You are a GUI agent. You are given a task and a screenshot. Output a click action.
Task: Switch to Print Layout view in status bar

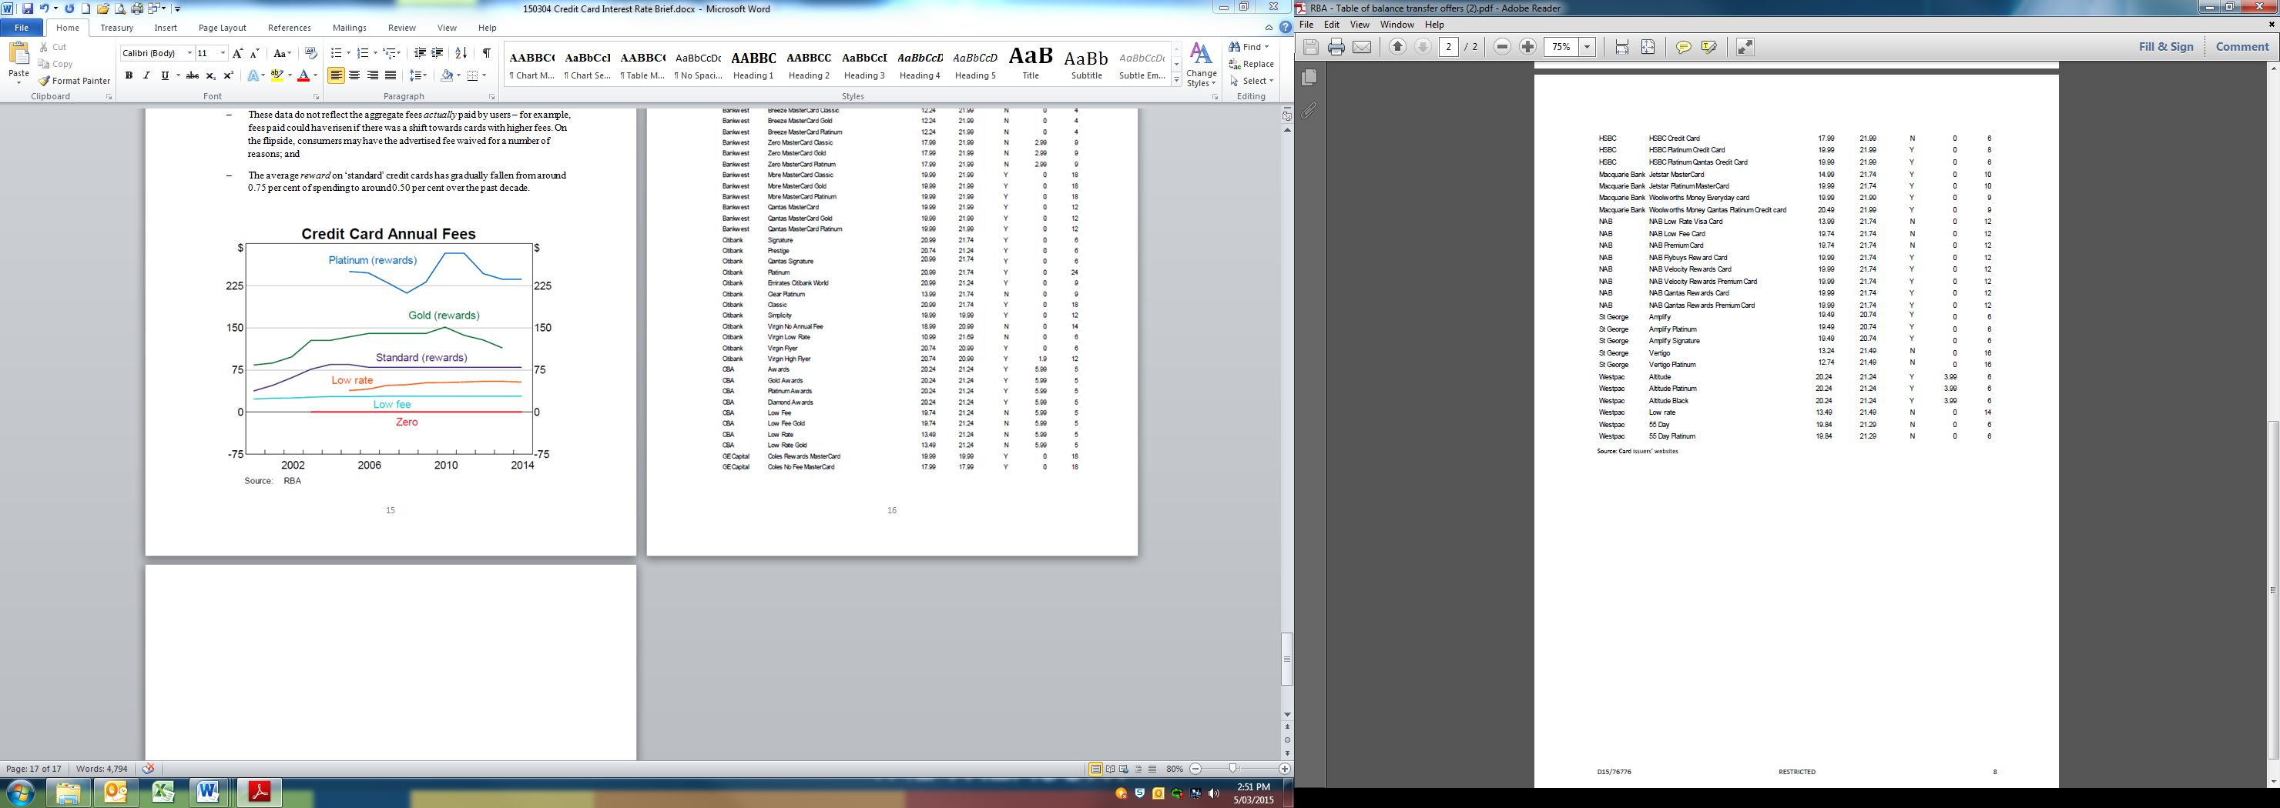tap(1096, 769)
